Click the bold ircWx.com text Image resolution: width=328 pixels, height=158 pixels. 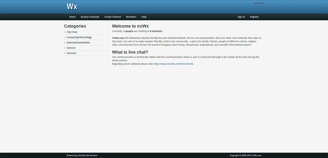pyautogui.click(x=118, y=38)
